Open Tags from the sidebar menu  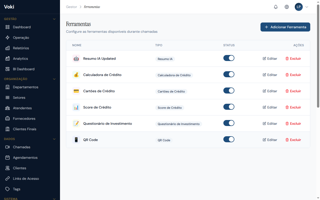coord(16,189)
